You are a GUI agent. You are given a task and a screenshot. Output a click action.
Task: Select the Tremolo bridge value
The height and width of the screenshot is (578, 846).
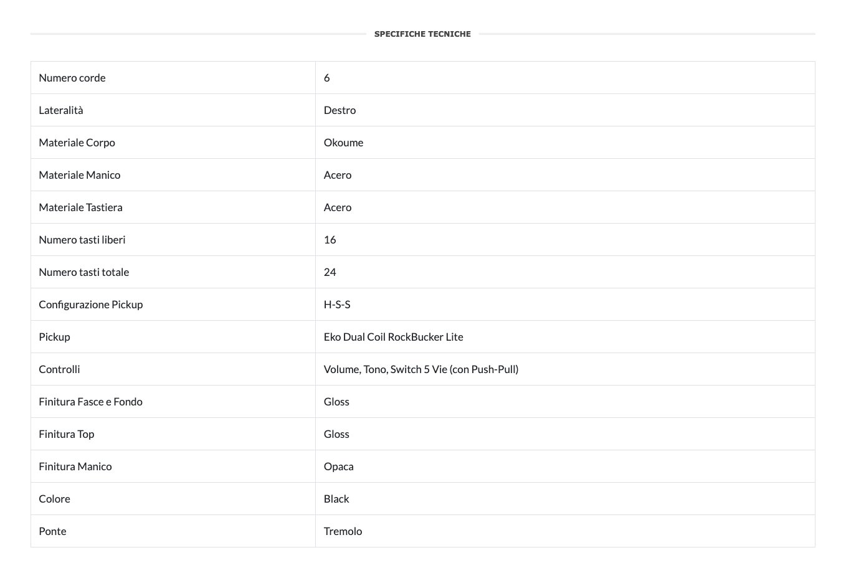[x=343, y=531]
